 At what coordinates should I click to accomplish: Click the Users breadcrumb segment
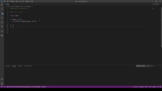coord(9,7)
